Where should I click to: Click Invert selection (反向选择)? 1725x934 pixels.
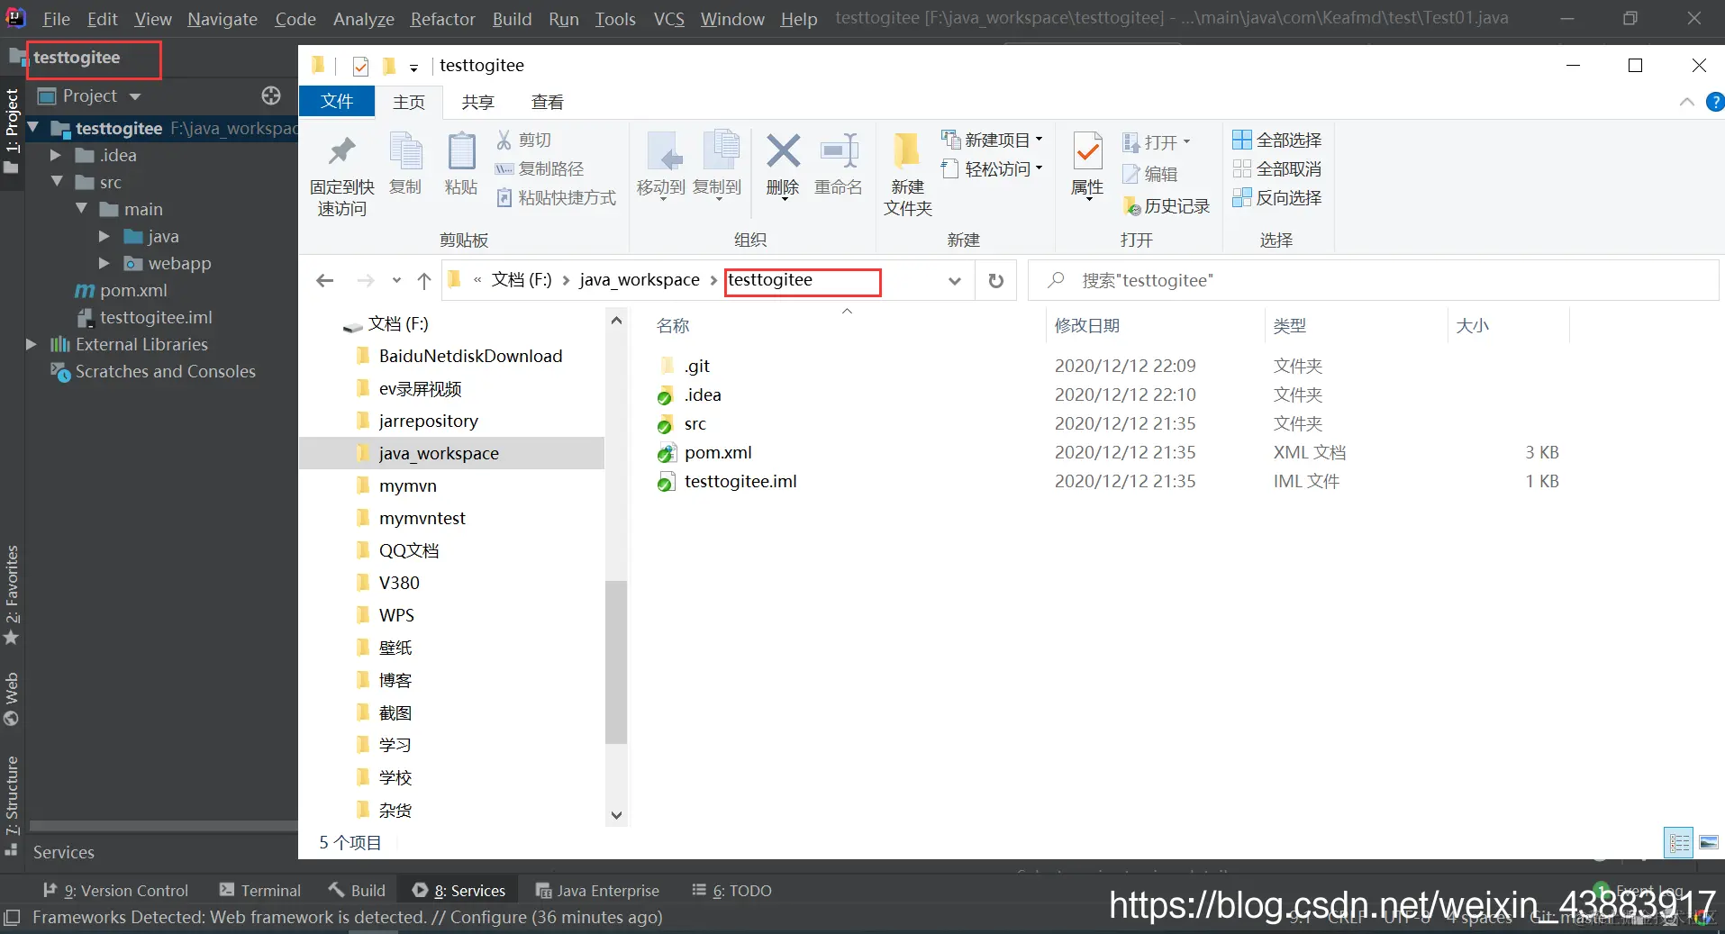(1277, 197)
